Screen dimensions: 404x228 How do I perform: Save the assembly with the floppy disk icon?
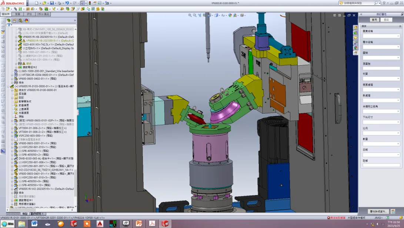(52, 3)
